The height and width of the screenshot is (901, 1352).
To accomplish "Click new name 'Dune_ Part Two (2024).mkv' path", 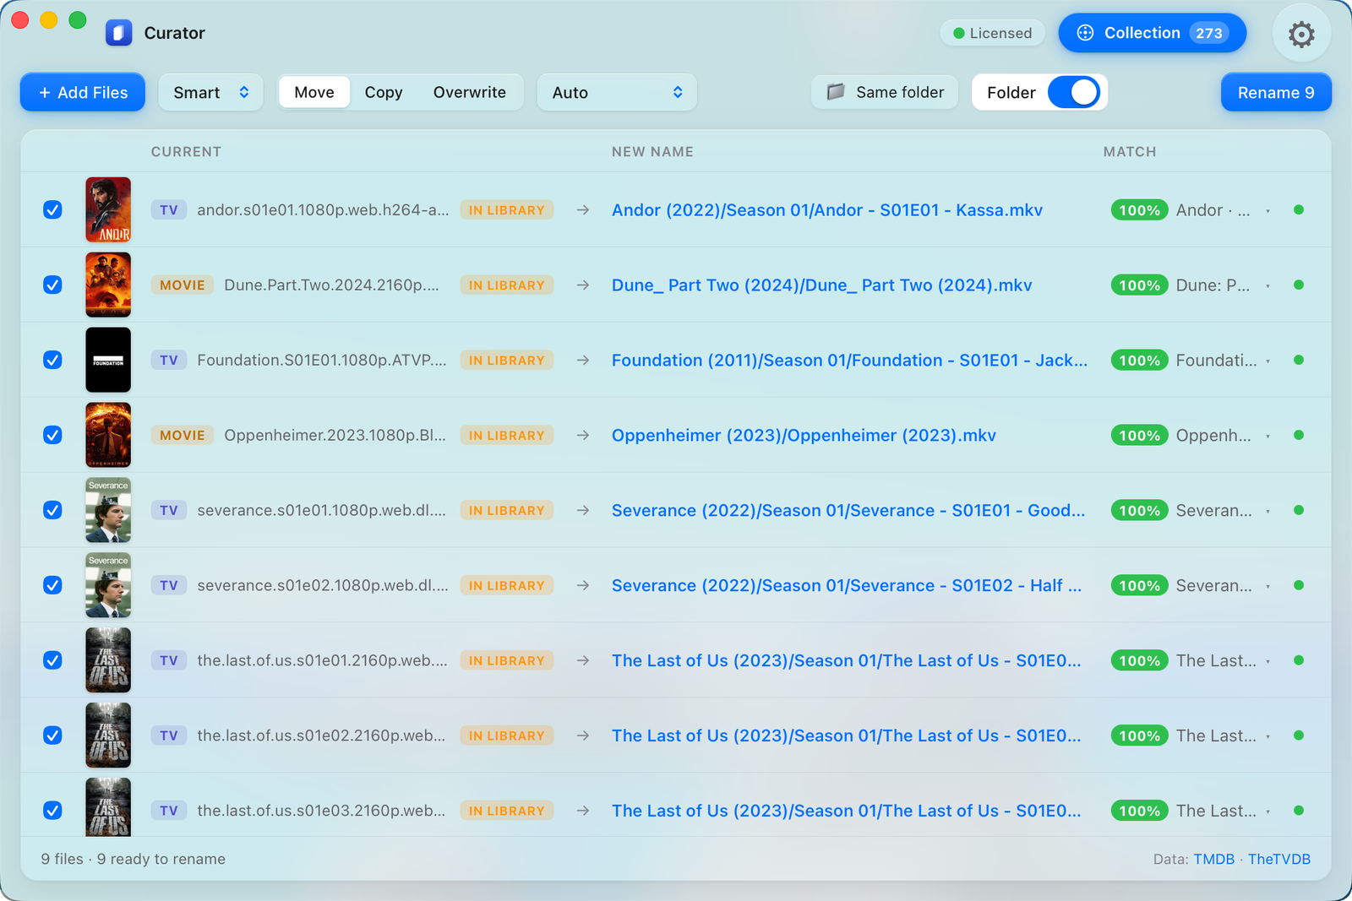I will [x=822, y=285].
